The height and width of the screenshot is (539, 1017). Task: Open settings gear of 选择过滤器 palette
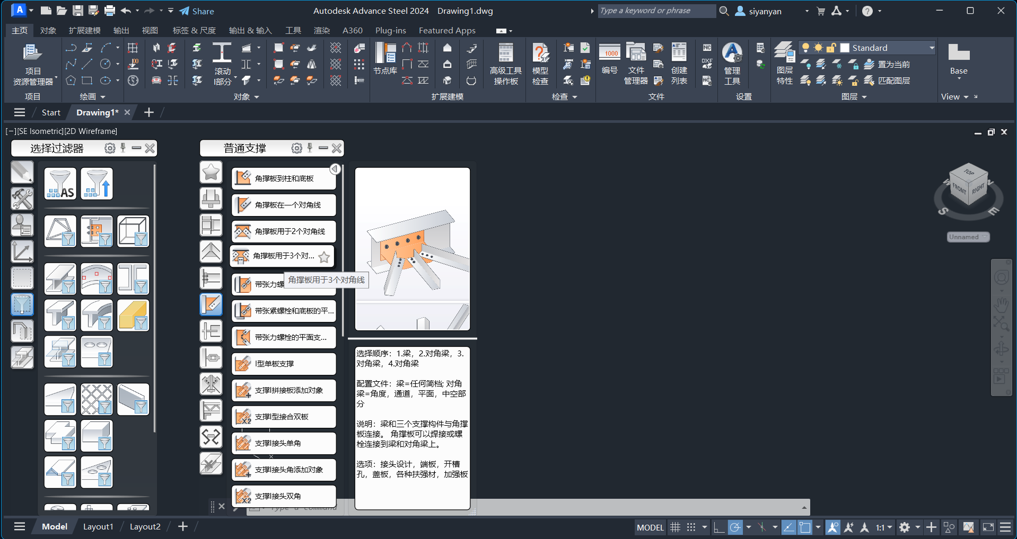[110, 148]
